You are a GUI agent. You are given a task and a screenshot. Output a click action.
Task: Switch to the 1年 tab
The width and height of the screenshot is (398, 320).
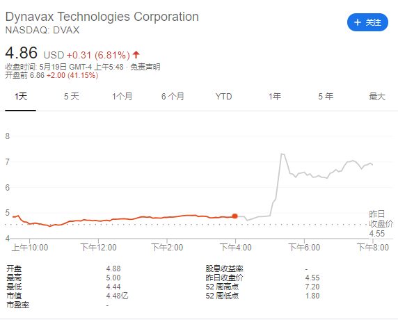coord(275,97)
